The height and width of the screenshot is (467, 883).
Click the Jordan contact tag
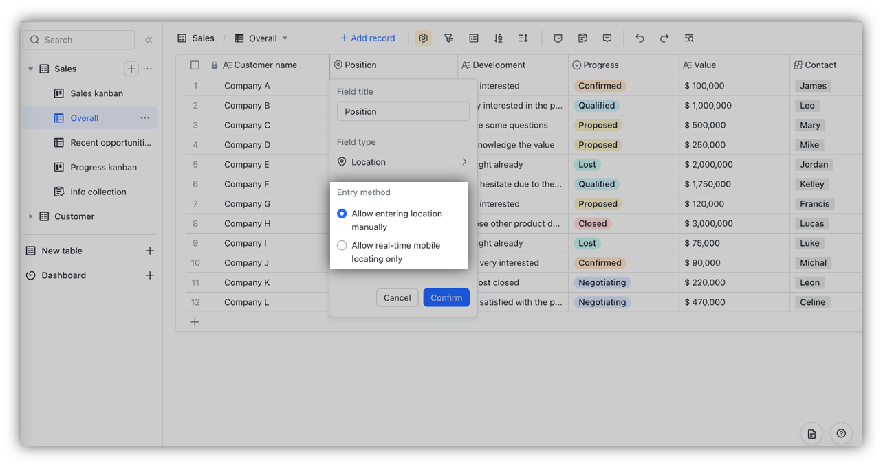click(x=814, y=165)
